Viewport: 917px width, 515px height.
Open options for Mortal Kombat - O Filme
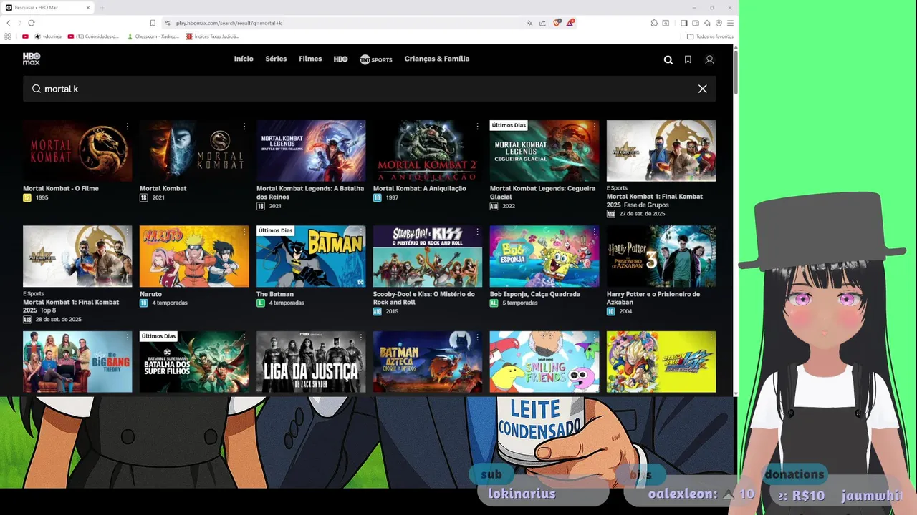pos(128,127)
